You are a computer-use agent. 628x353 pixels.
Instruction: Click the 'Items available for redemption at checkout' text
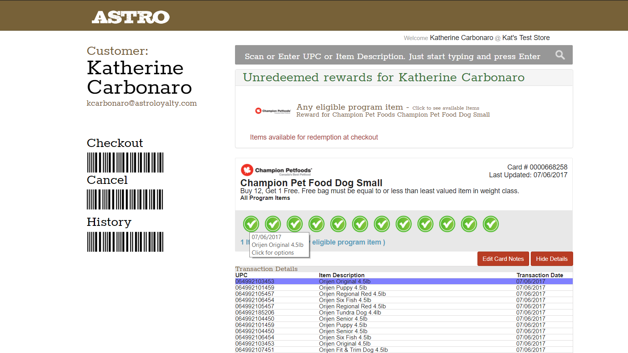[x=314, y=137]
